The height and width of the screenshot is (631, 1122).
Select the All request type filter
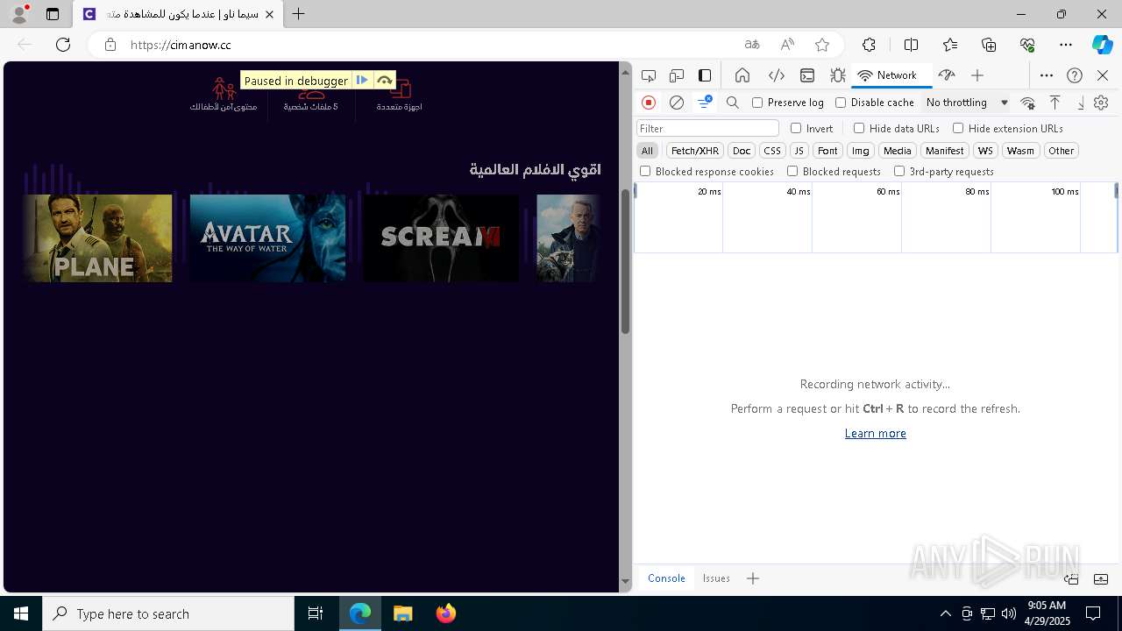[647, 151]
